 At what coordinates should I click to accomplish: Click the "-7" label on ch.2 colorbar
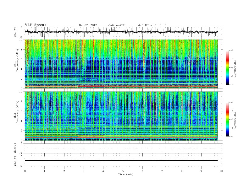[232, 136]
